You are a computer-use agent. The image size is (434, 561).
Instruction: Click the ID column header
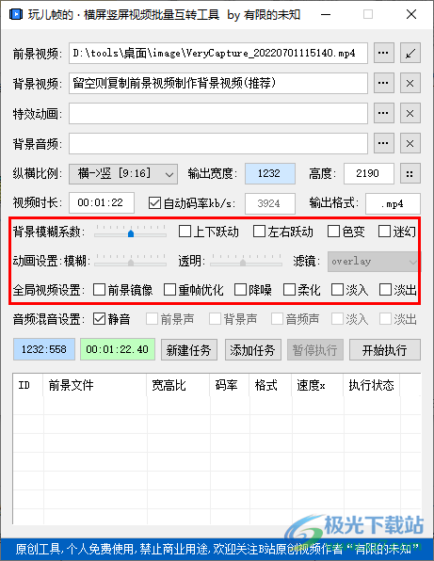[28, 385]
